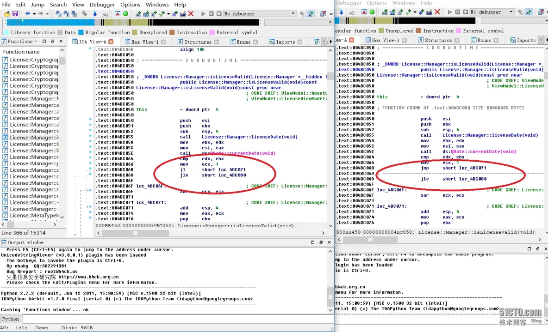548x332 pixels.
Task: Click the green 'S' with plus icon, left toolbar
Action: point(162,13)
